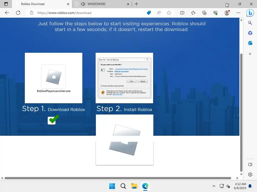257x192 pixels.
Task: Open sidebar settings gear icon
Action: click(x=250, y=174)
